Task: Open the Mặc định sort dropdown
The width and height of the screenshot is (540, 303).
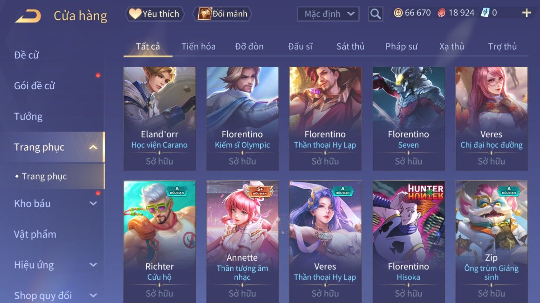Action: point(328,14)
